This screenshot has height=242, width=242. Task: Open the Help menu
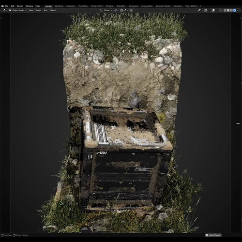tap(38, 6)
